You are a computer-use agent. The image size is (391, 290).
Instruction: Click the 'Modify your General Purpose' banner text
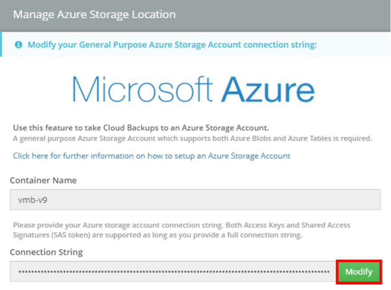[x=172, y=45]
